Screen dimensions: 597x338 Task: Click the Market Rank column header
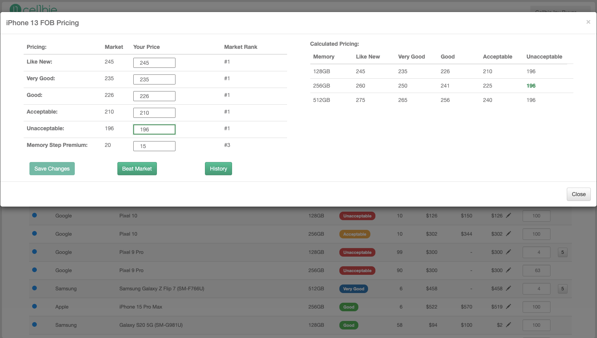click(x=241, y=47)
